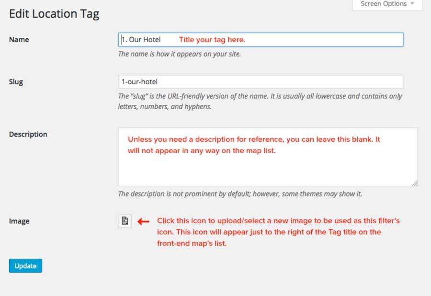The width and height of the screenshot is (431, 296).
Task: Click the Description box resize handle
Action: [x=414, y=182]
